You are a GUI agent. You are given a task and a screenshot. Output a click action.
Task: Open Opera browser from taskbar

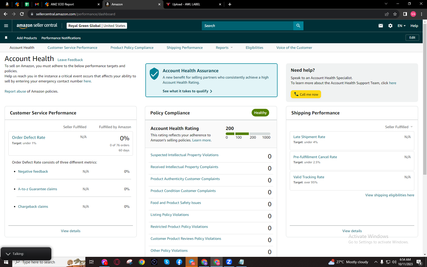(x=117, y=262)
